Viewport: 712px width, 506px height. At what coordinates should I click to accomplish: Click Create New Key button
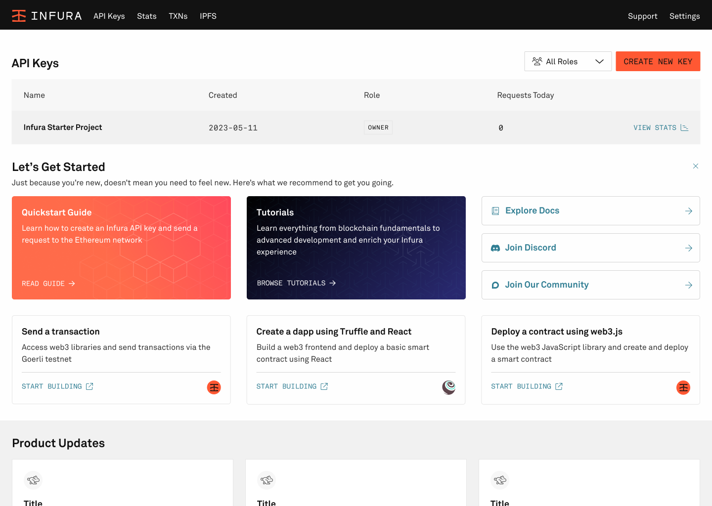pyautogui.click(x=658, y=61)
